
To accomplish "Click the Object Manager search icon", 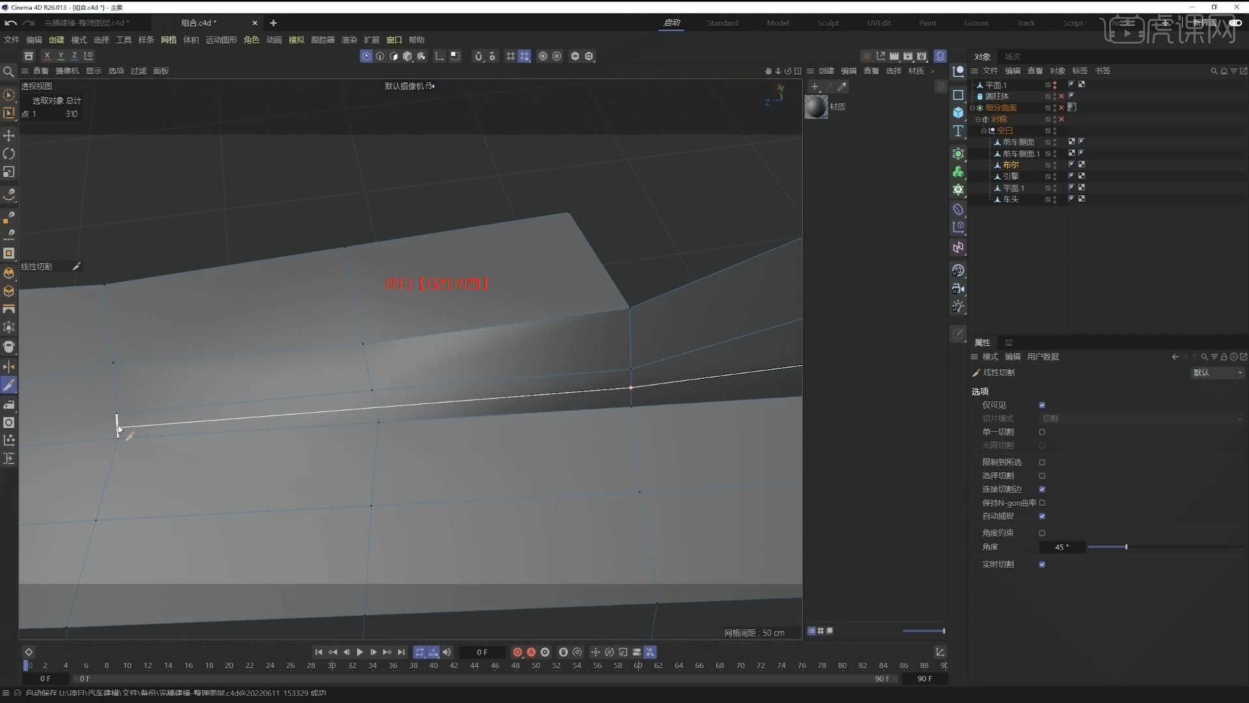I will [x=1214, y=71].
